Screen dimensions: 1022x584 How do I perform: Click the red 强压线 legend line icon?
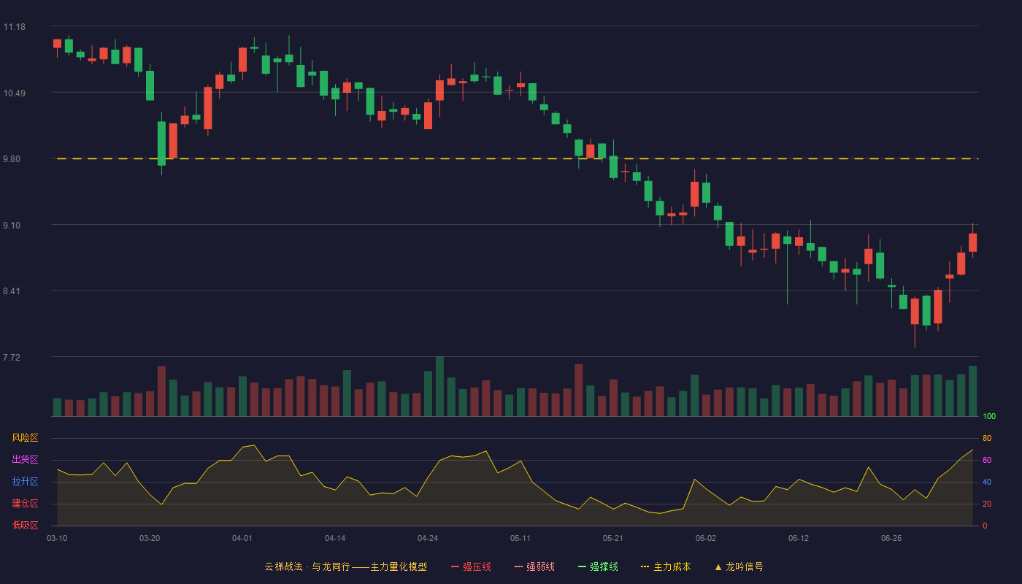coord(455,566)
